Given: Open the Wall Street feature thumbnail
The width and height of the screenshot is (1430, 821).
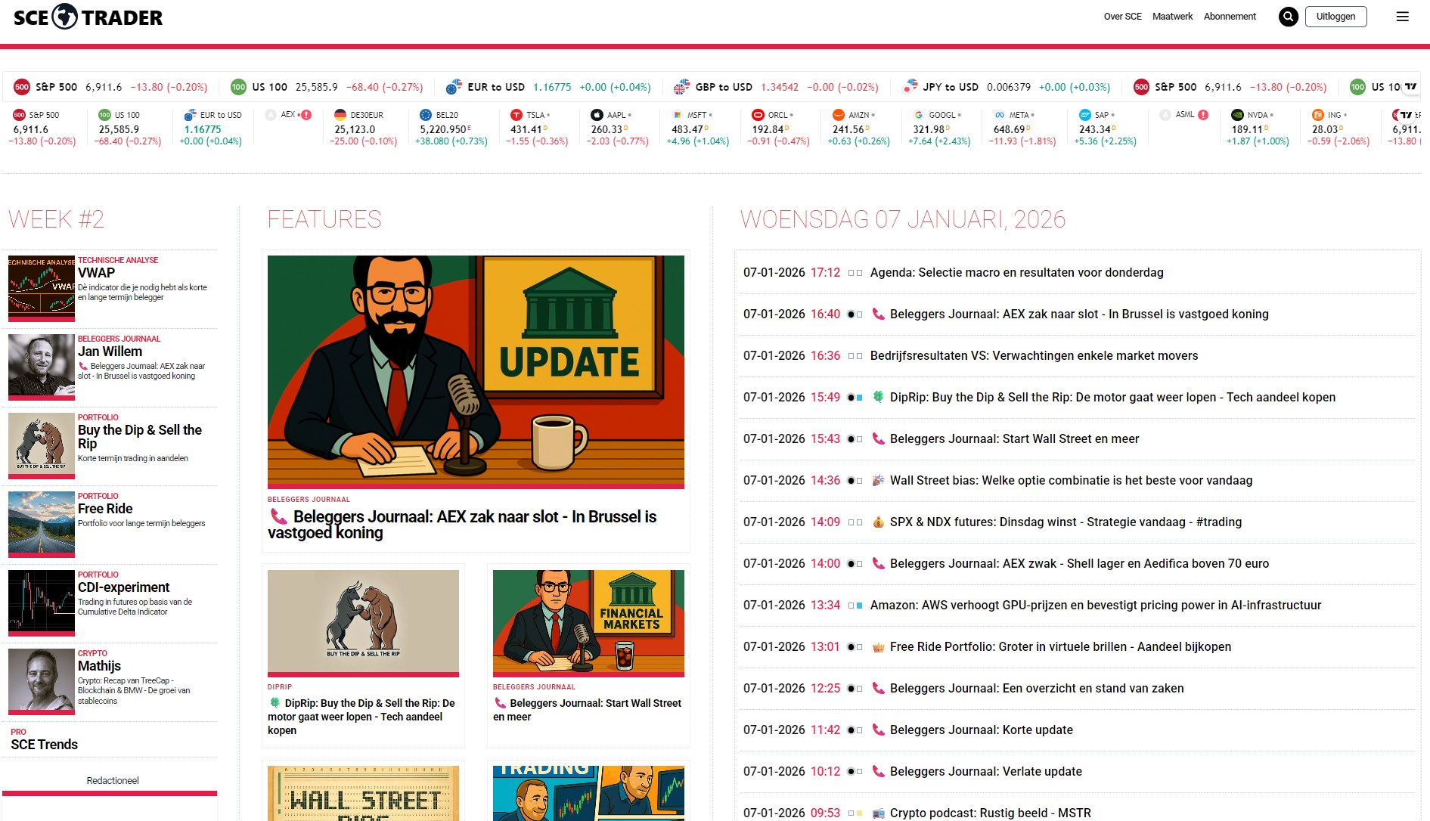Looking at the screenshot, I should (x=363, y=793).
